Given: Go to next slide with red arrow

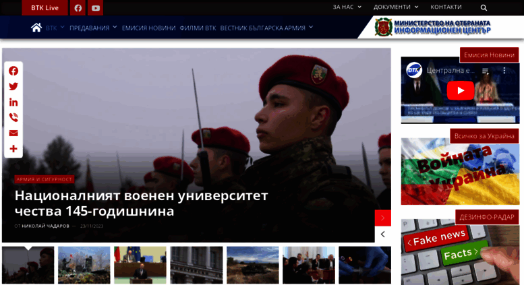Looking at the screenshot, I should pos(383,218).
